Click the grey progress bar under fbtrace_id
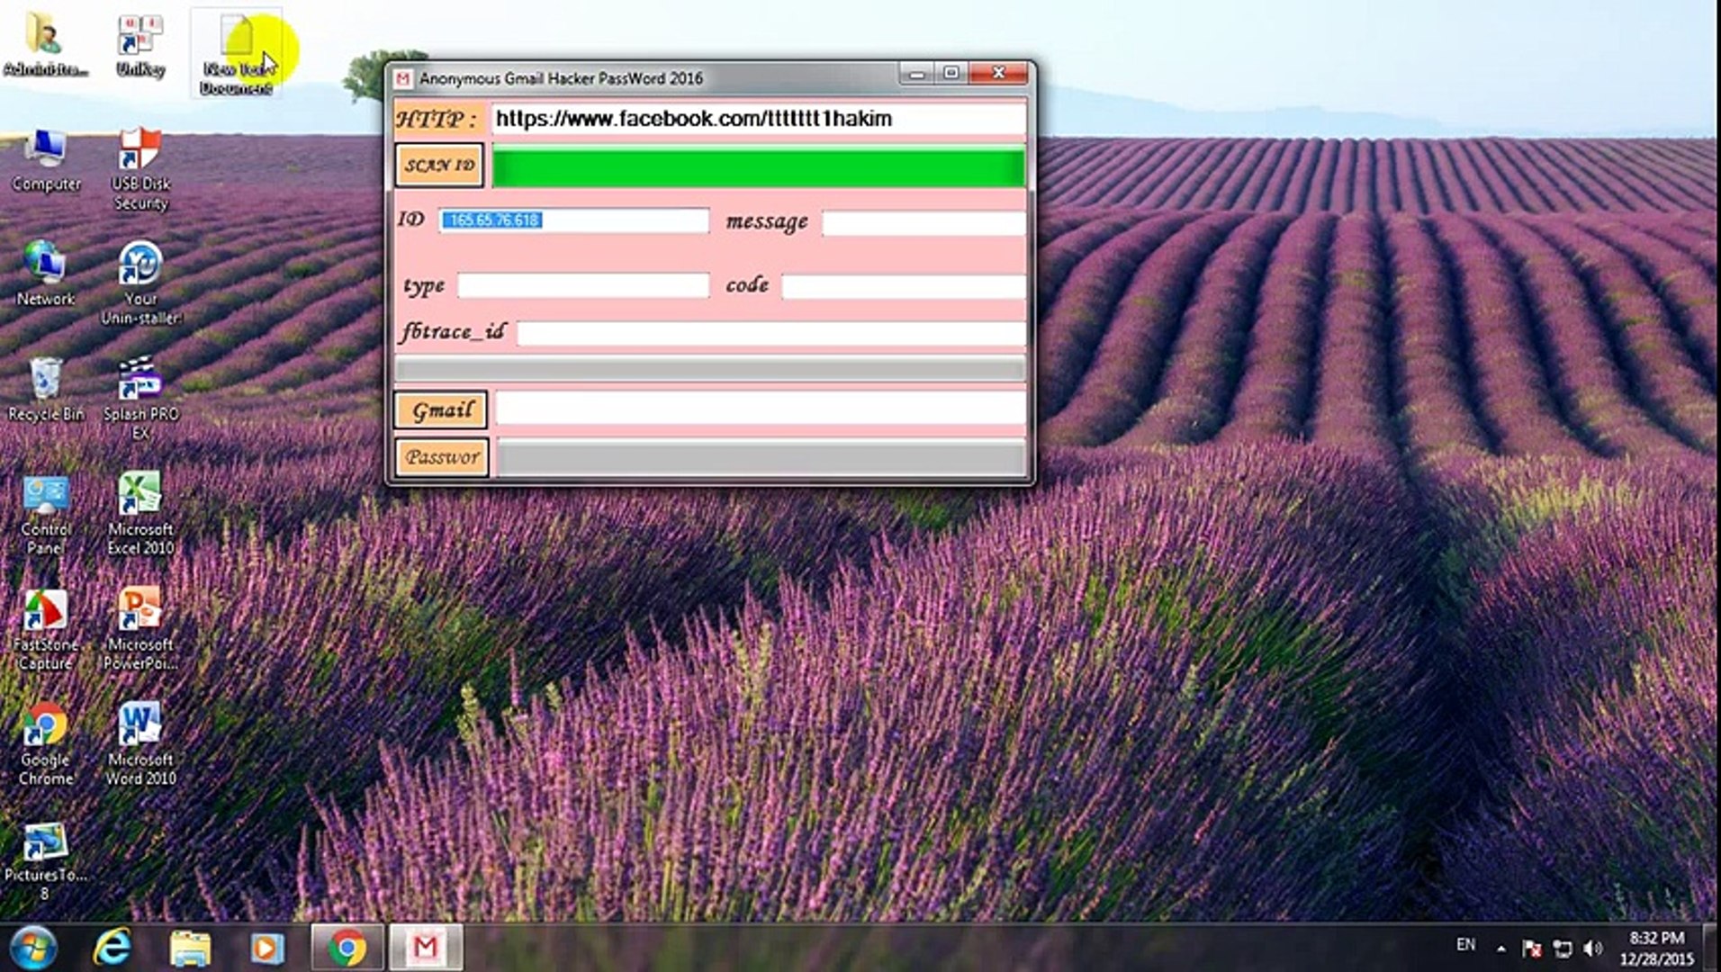Image resolution: width=1721 pixels, height=972 pixels. 710,368
